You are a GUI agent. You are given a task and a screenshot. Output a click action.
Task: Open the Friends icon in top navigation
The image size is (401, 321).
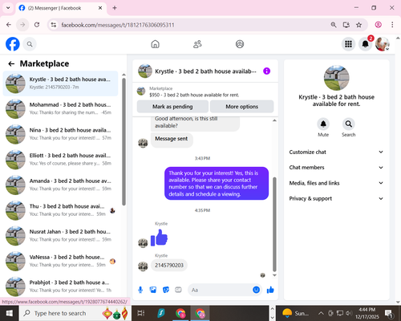pos(197,44)
